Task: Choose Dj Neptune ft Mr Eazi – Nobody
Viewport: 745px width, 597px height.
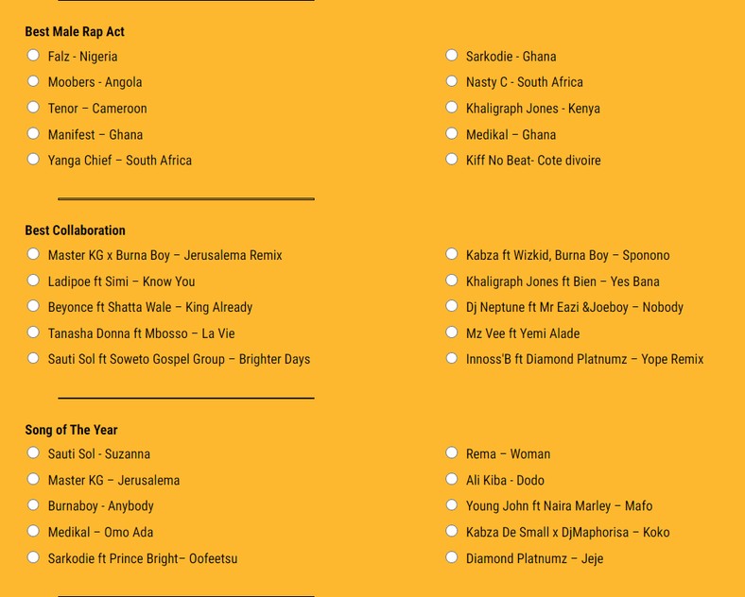Action: click(x=451, y=306)
